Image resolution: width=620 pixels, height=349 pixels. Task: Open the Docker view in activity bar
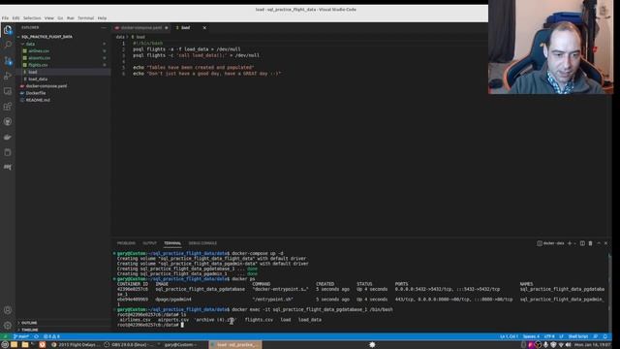(8, 137)
